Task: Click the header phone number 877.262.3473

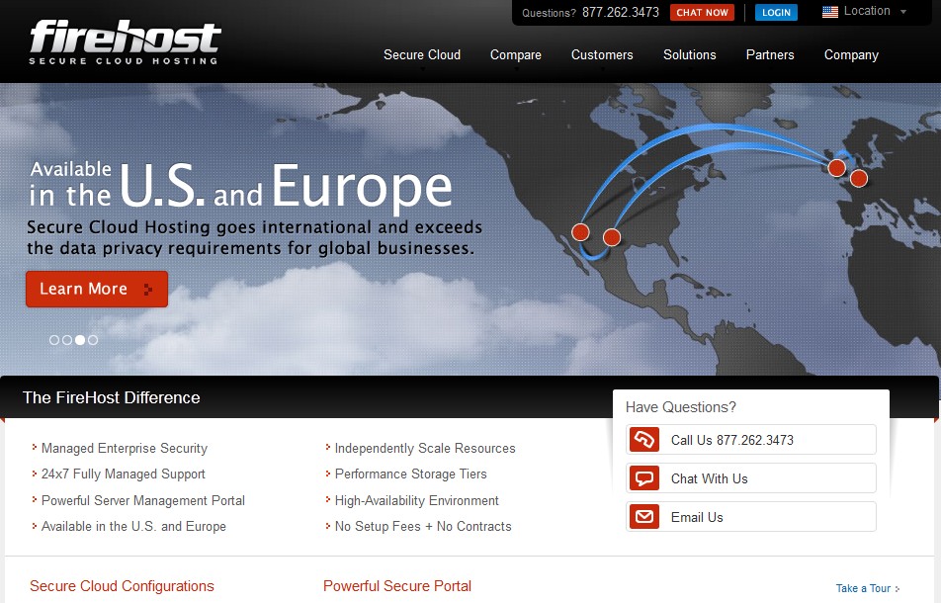Action: [621, 13]
